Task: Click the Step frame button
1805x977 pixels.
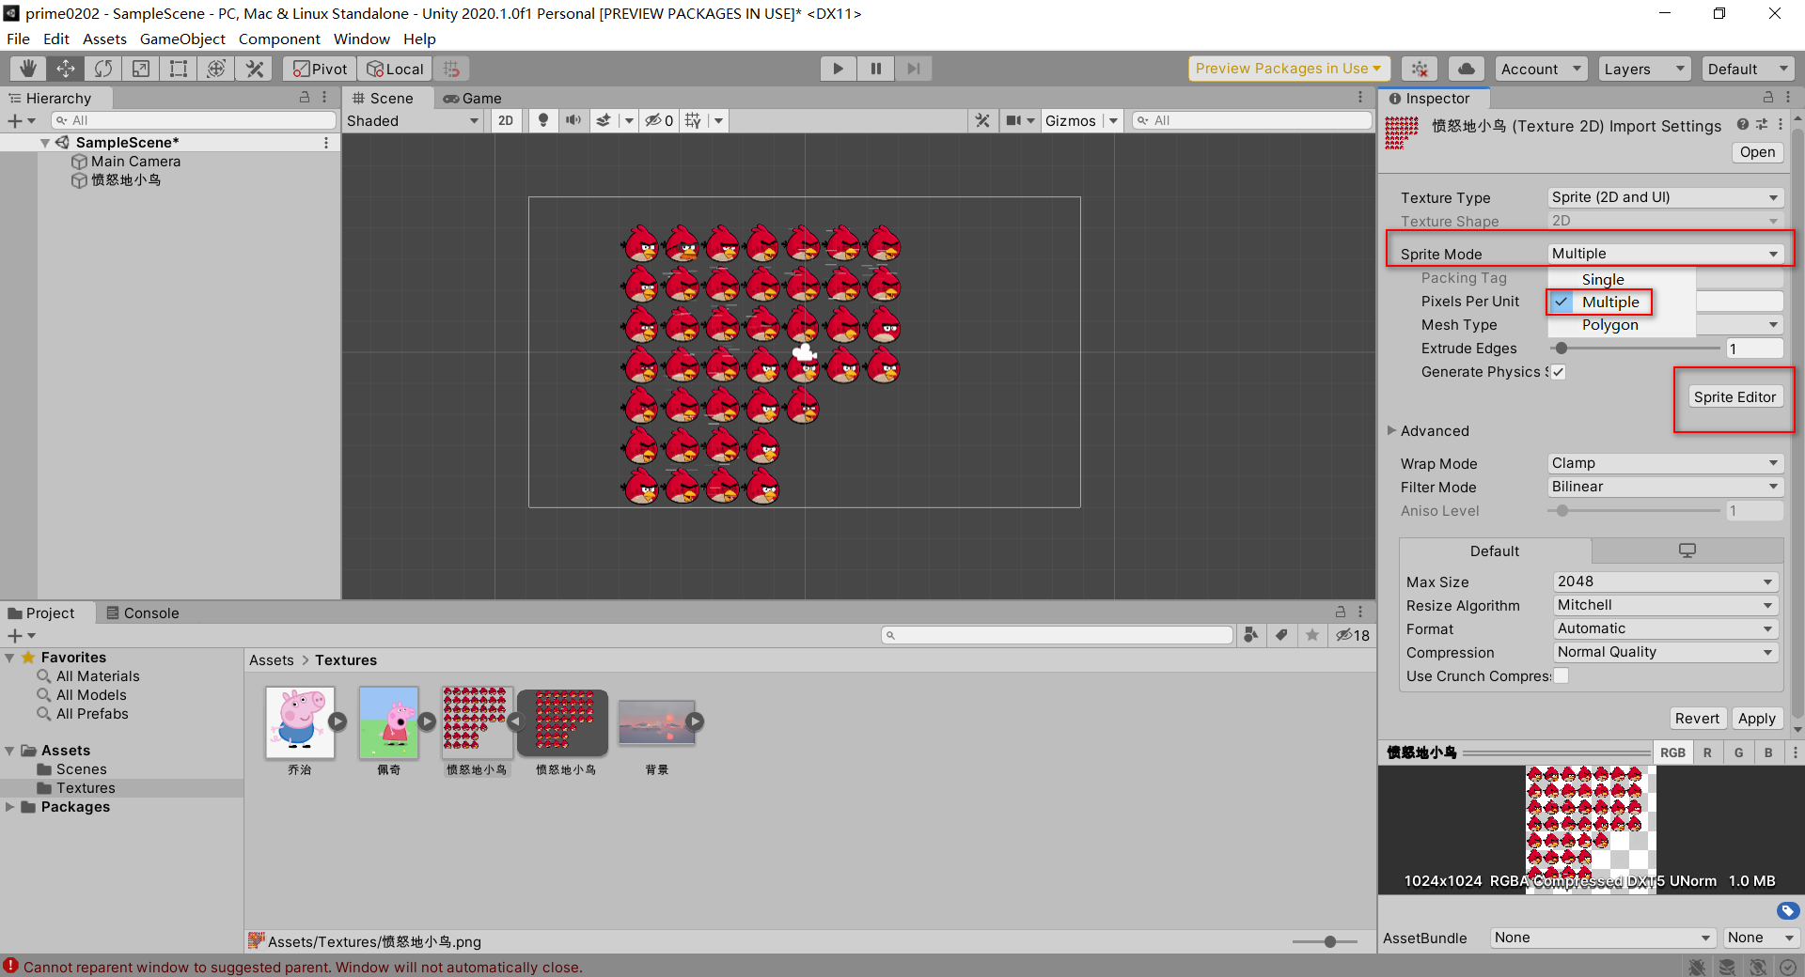Action: (913, 69)
